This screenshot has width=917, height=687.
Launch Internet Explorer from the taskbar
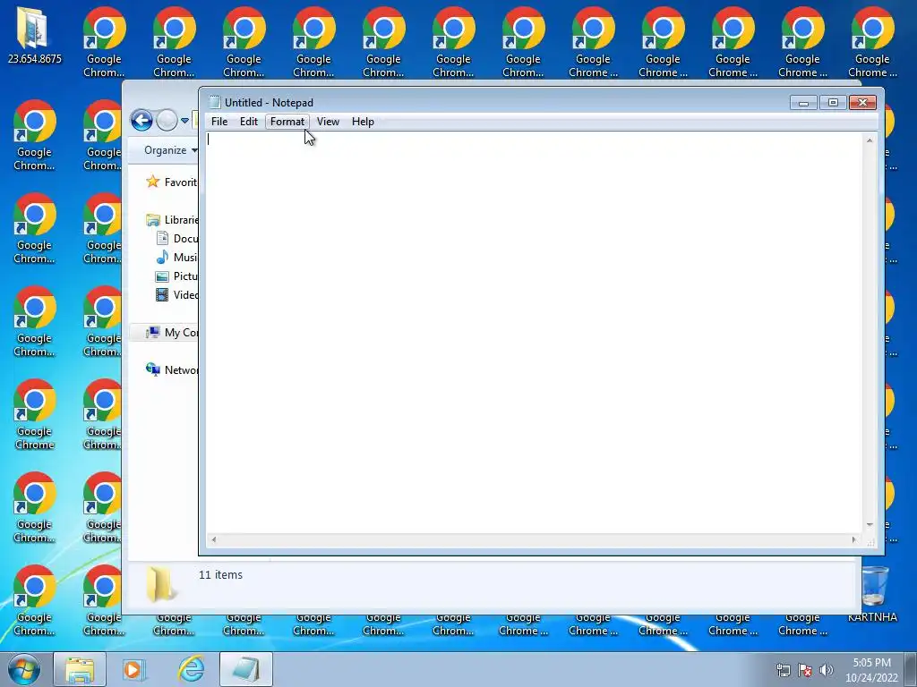click(192, 669)
